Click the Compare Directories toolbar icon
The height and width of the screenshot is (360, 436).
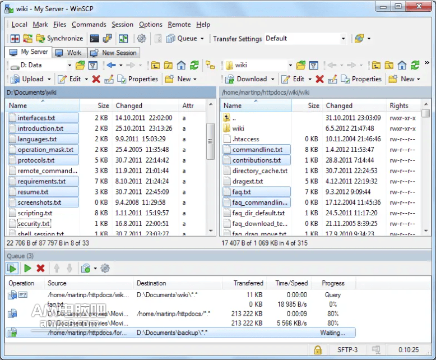15,38
